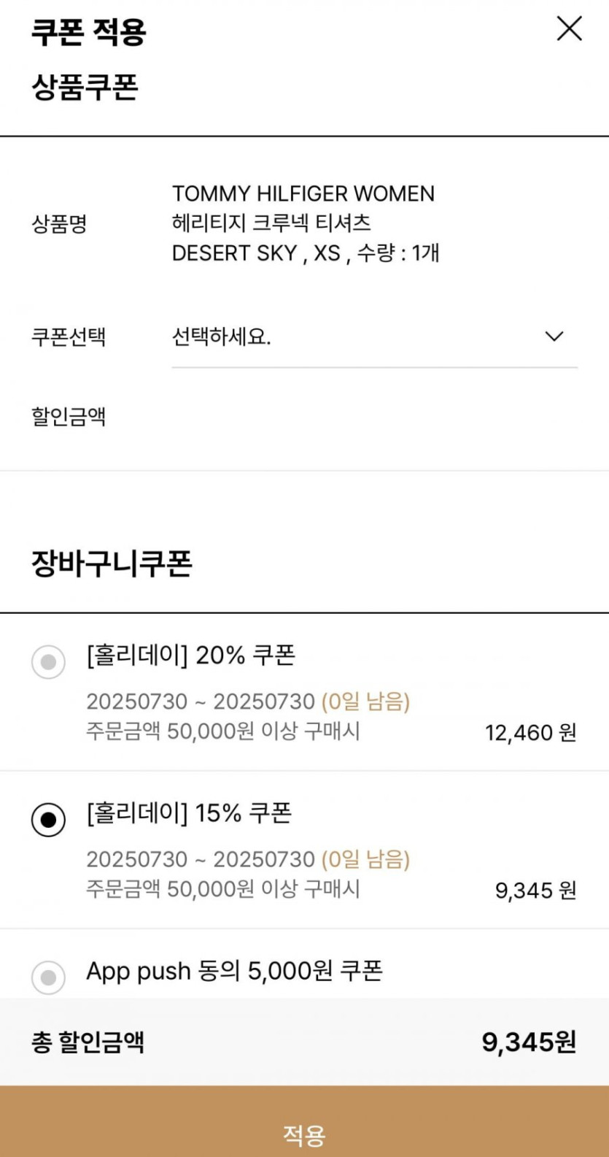Click the 장바구니쿠폰 section heading

point(112,564)
